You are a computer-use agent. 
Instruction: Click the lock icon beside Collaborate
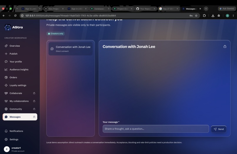(x=34, y=93)
